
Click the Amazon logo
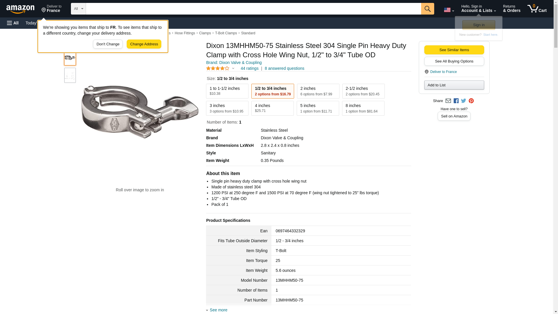point(20,9)
